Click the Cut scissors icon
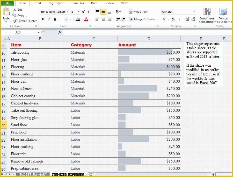Screen dimensions: 233x177 click(x=14, y=10)
